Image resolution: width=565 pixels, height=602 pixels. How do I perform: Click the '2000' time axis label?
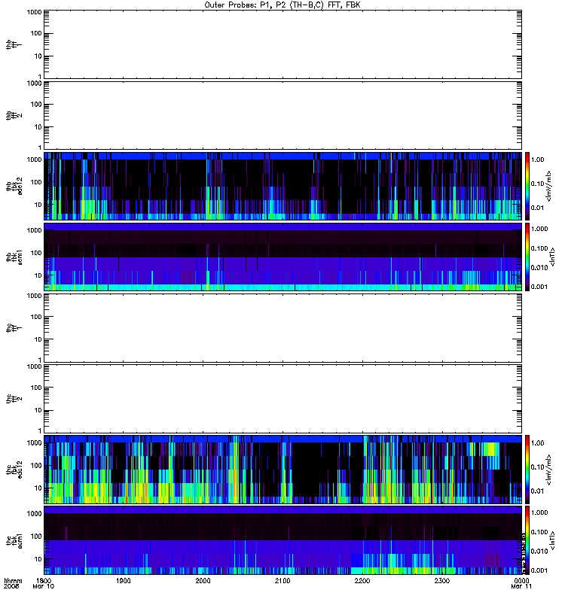203,580
